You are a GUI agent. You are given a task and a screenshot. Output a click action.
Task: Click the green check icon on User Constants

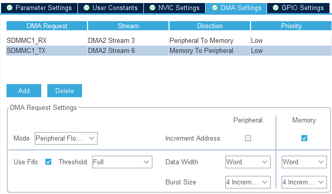87,8
